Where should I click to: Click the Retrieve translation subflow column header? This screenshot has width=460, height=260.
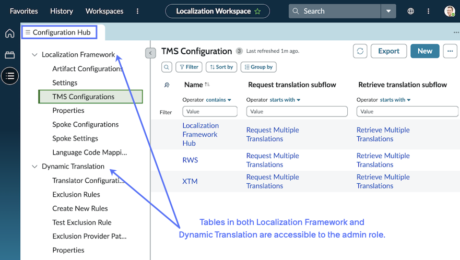coord(403,85)
